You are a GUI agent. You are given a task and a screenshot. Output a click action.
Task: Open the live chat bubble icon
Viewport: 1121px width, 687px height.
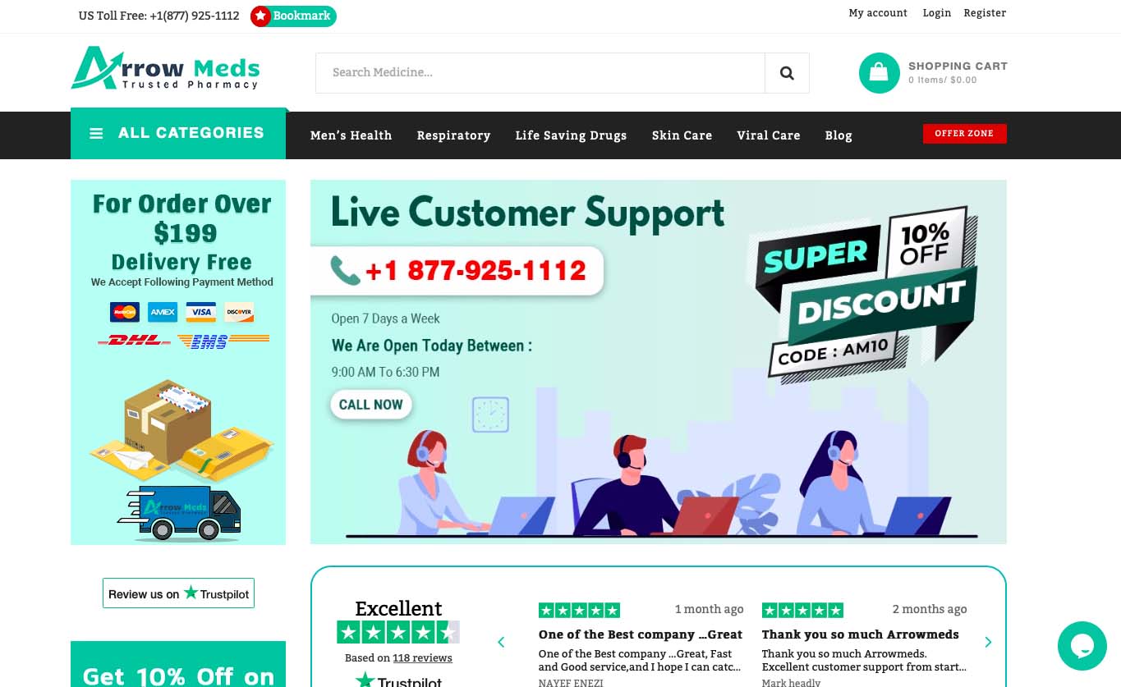tap(1082, 646)
